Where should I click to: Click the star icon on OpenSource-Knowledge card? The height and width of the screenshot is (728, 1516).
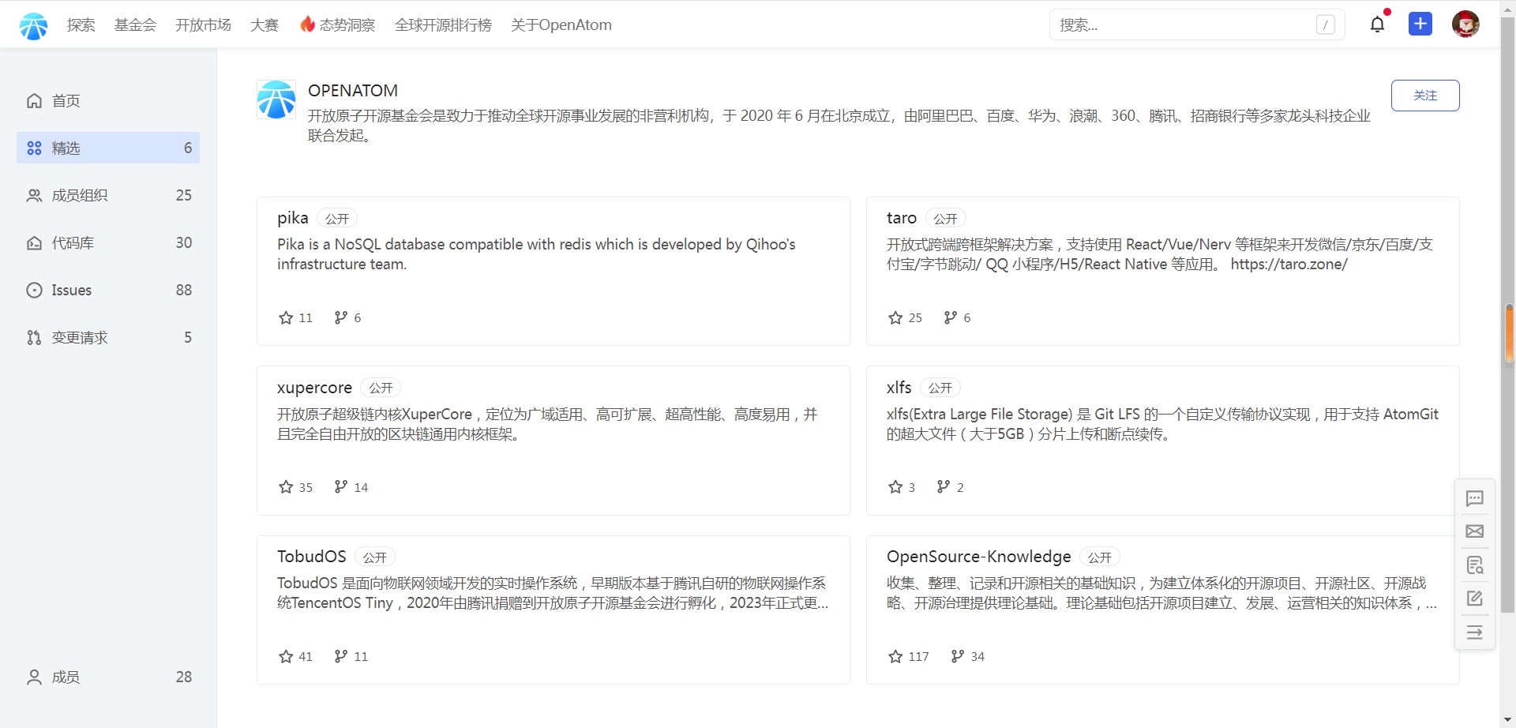click(x=895, y=656)
